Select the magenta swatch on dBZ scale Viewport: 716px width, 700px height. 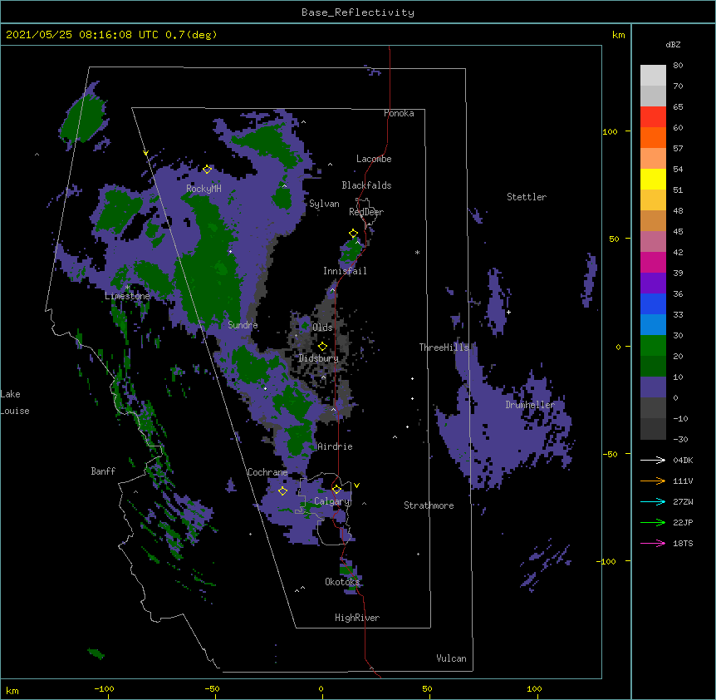pos(653,262)
